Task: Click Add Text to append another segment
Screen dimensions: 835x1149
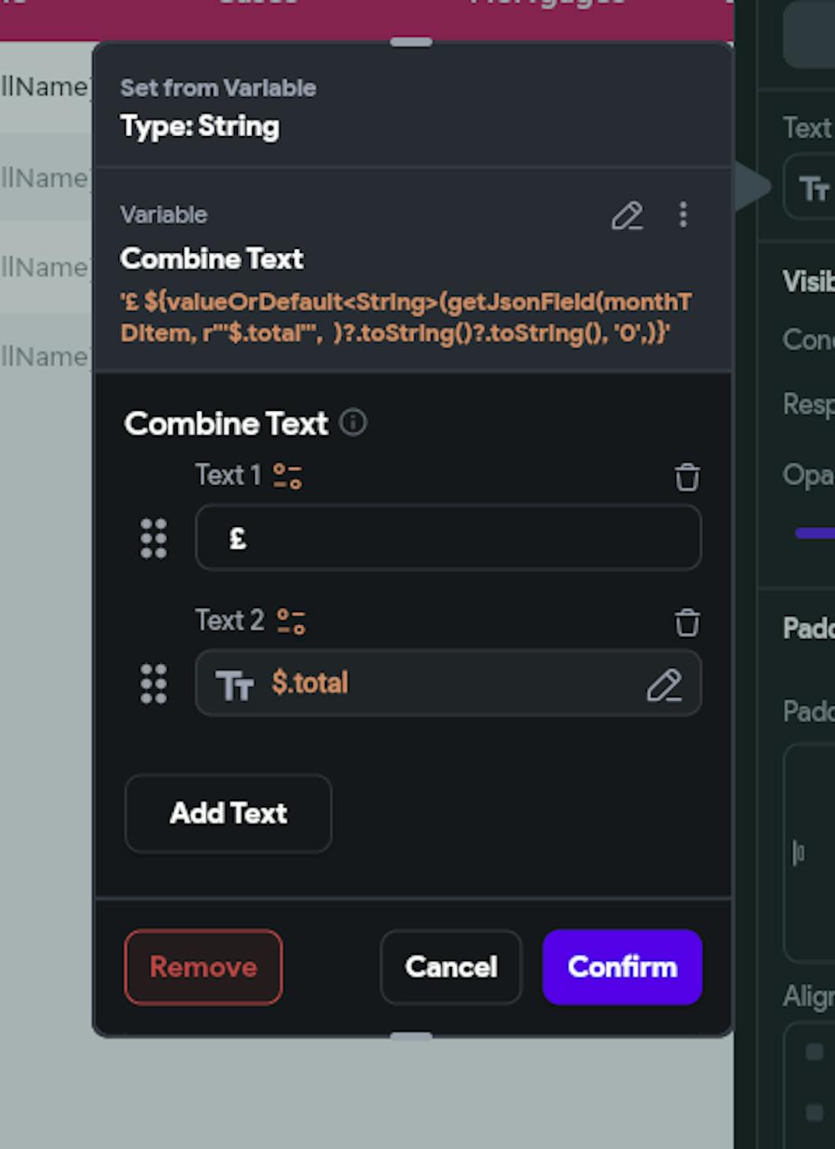Action: [227, 813]
